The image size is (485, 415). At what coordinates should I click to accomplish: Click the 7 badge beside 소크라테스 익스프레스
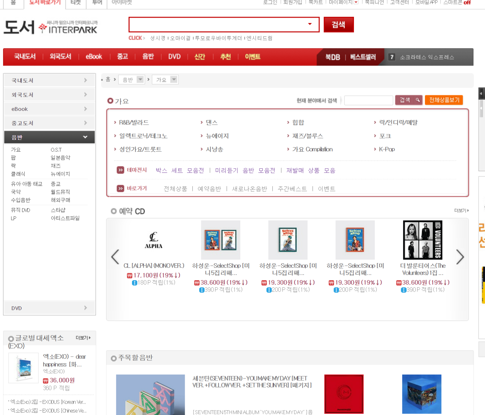[392, 57]
